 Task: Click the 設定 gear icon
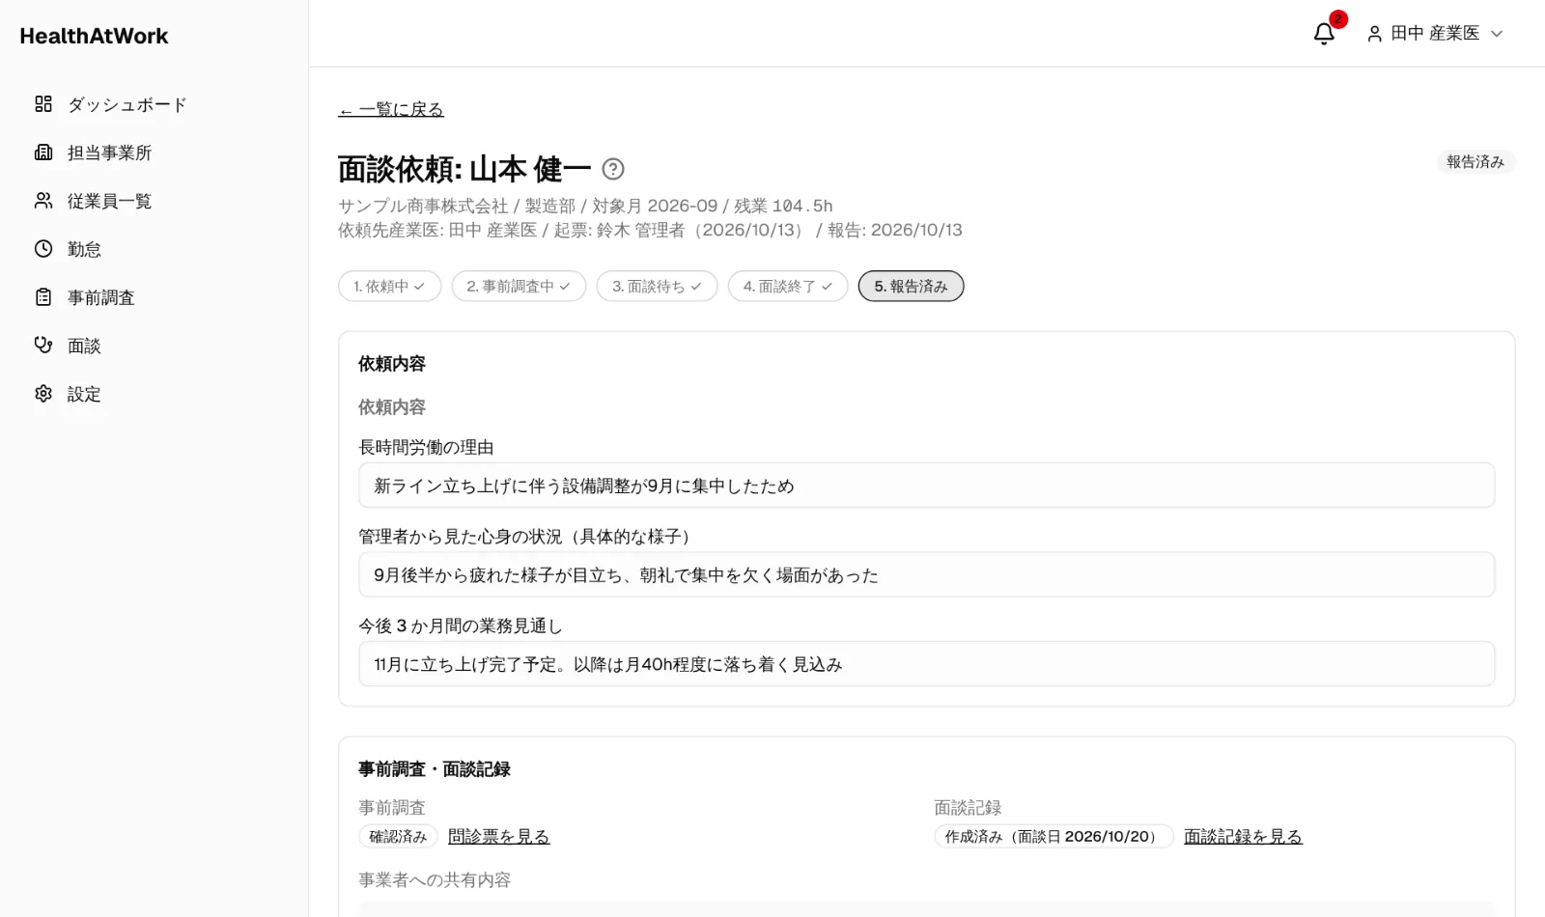click(43, 394)
